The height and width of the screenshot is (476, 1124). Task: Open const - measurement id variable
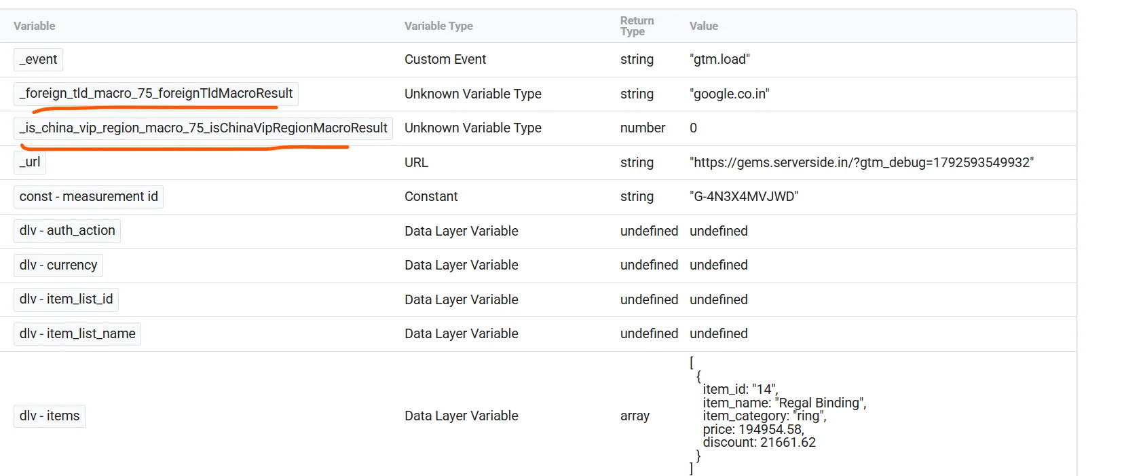[88, 197]
